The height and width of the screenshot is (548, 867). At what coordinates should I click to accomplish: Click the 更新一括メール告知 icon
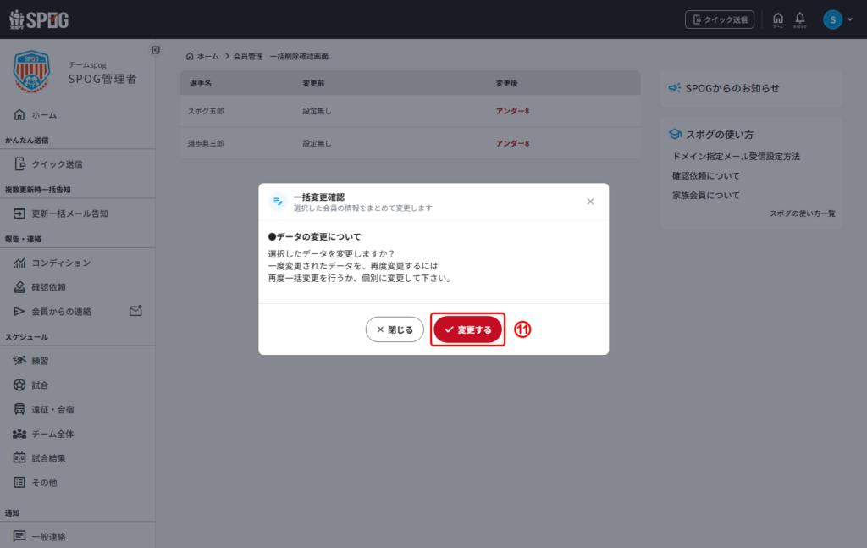point(19,213)
